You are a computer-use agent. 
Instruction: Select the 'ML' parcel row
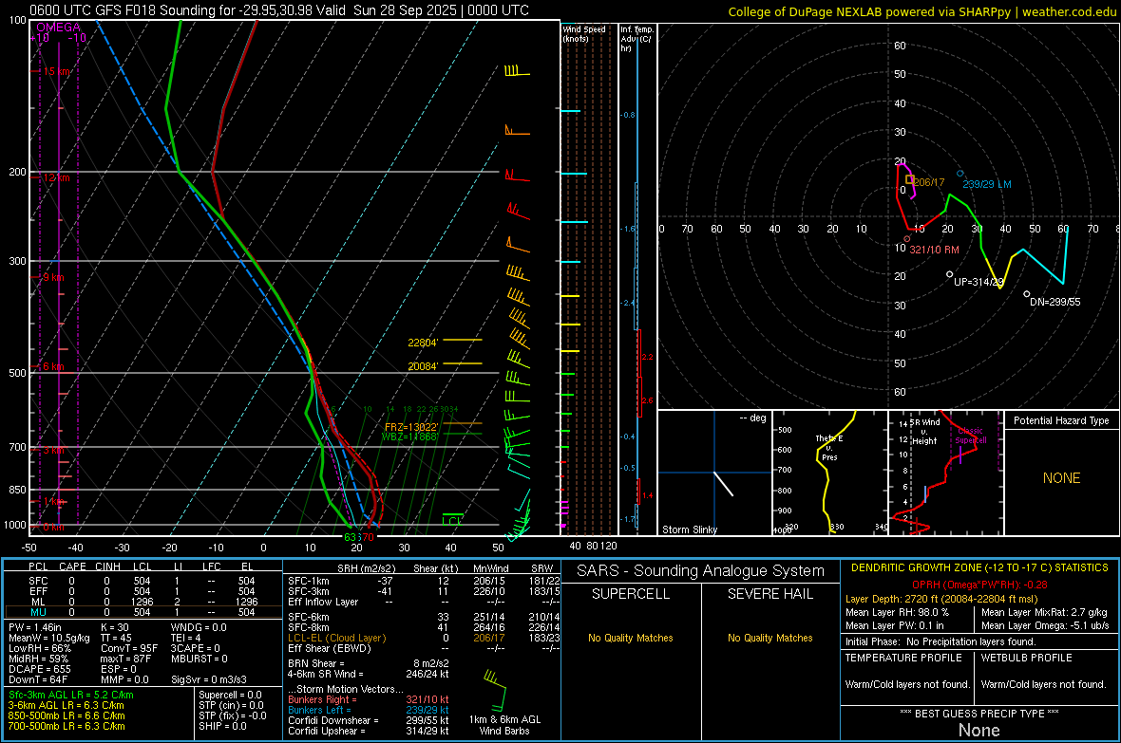(x=143, y=602)
